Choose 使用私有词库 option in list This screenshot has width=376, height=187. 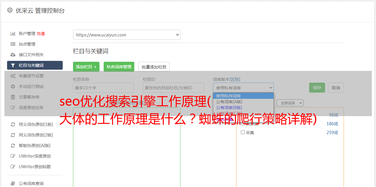click(x=243, y=96)
